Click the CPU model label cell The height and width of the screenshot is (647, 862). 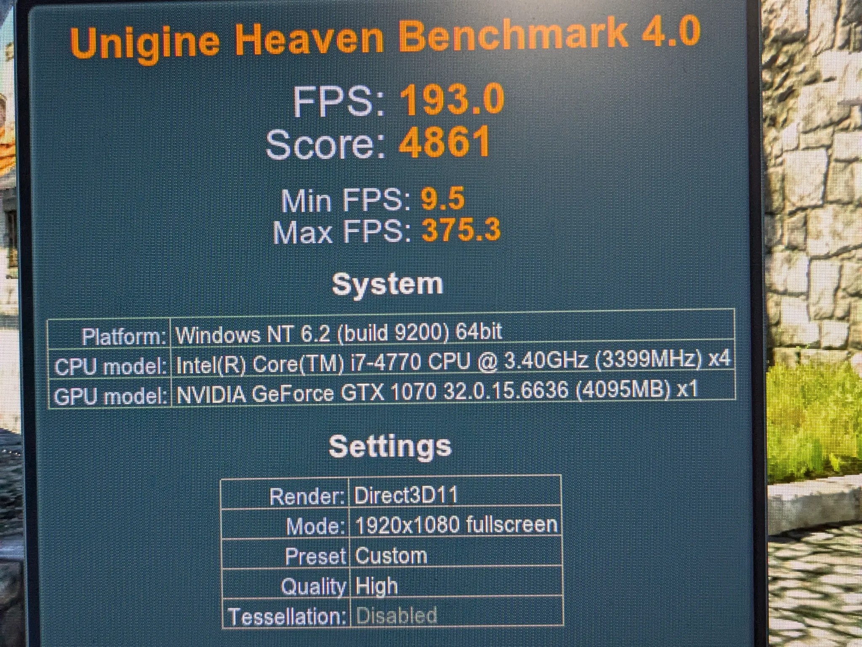click(109, 366)
